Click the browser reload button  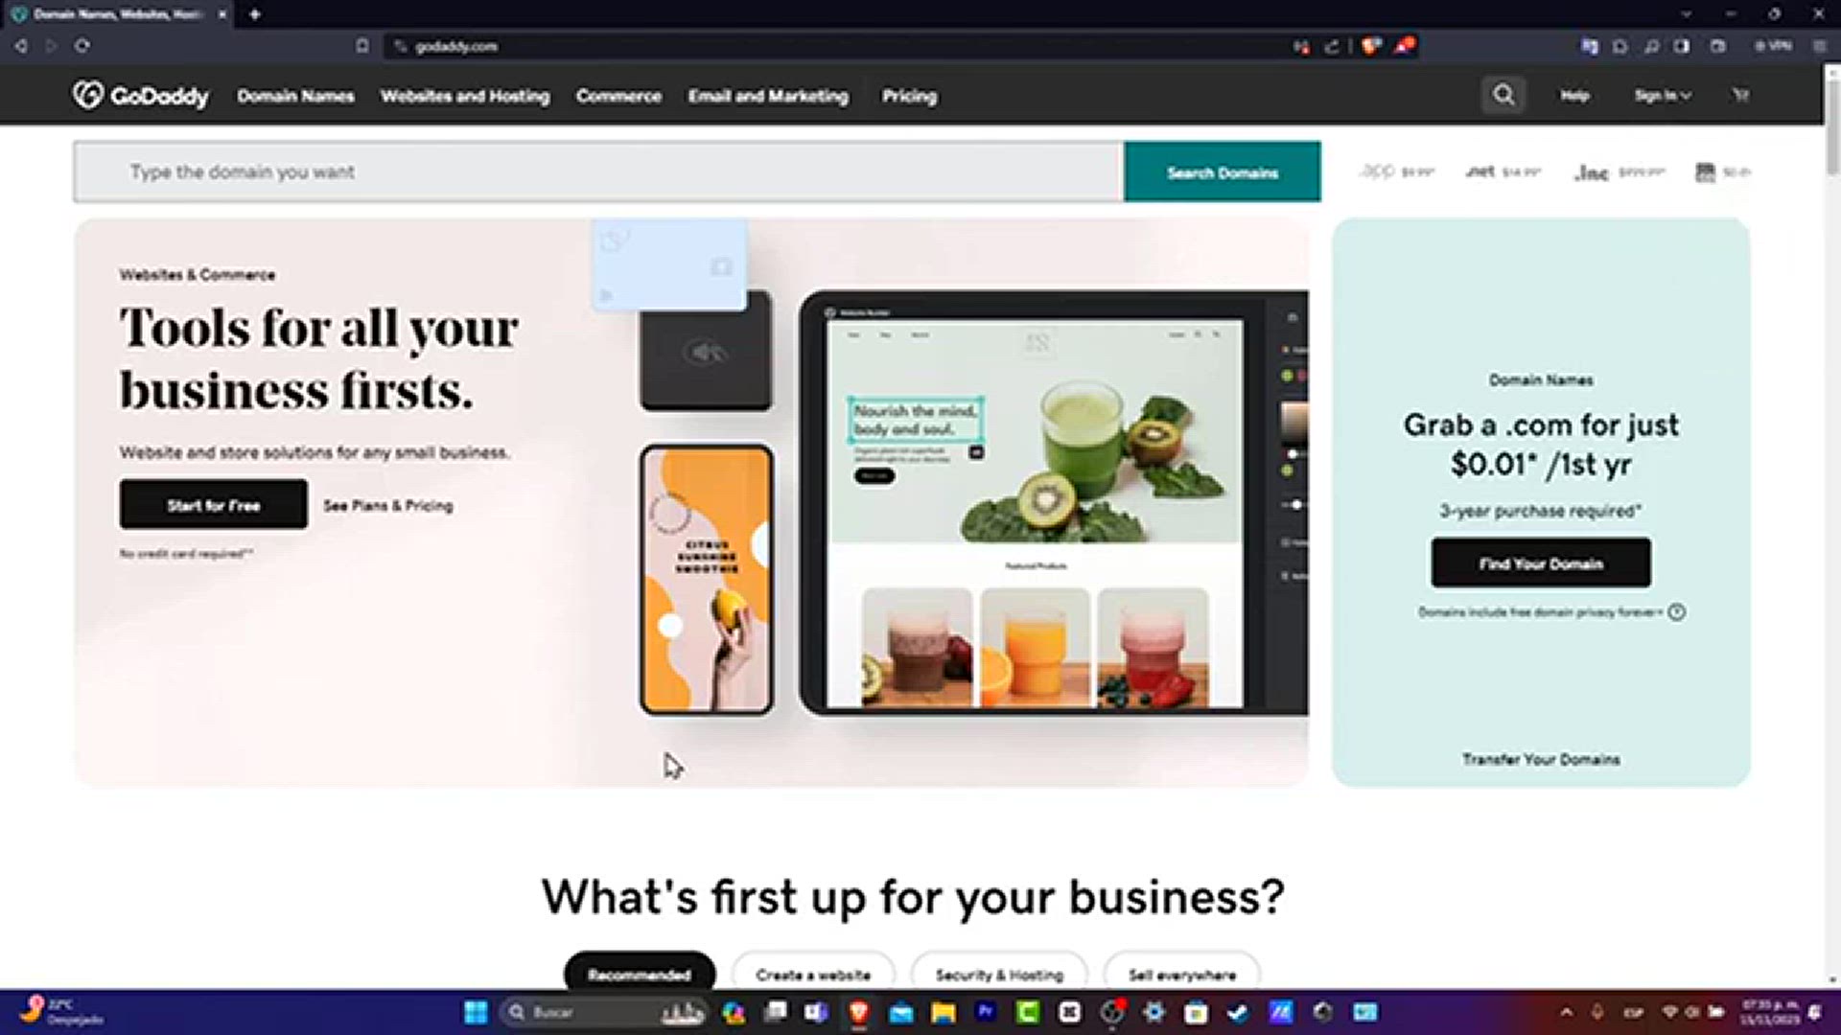click(x=82, y=45)
